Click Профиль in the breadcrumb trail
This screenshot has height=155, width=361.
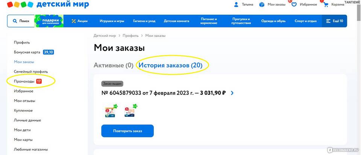tap(130, 35)
